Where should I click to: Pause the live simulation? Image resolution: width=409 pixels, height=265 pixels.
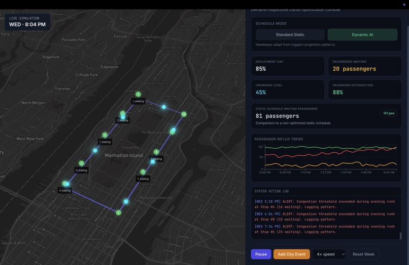point(261,254)
